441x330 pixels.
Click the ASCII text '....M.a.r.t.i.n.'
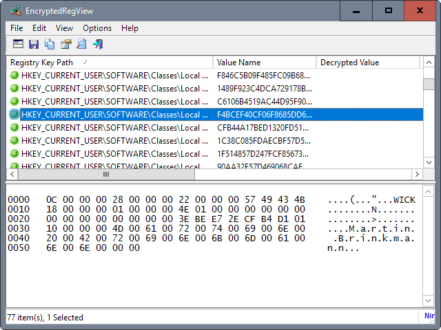[371, 229]
